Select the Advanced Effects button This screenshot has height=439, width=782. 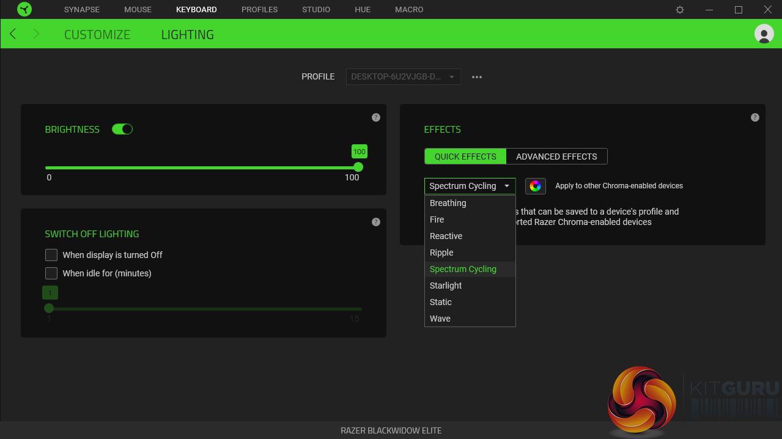click(556, 157)
